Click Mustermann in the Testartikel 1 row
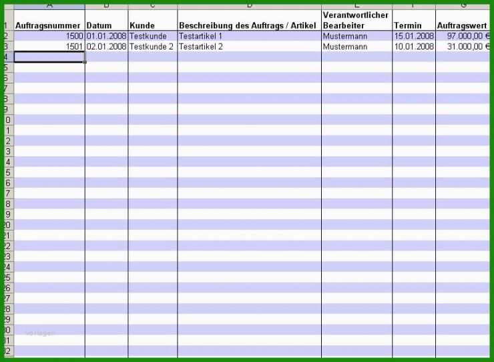The height and width of the screenshot is (362, 494). tap(357, 36)
